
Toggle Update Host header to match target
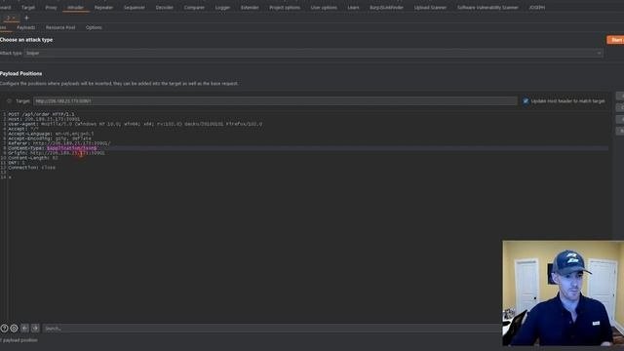(526, 101)
